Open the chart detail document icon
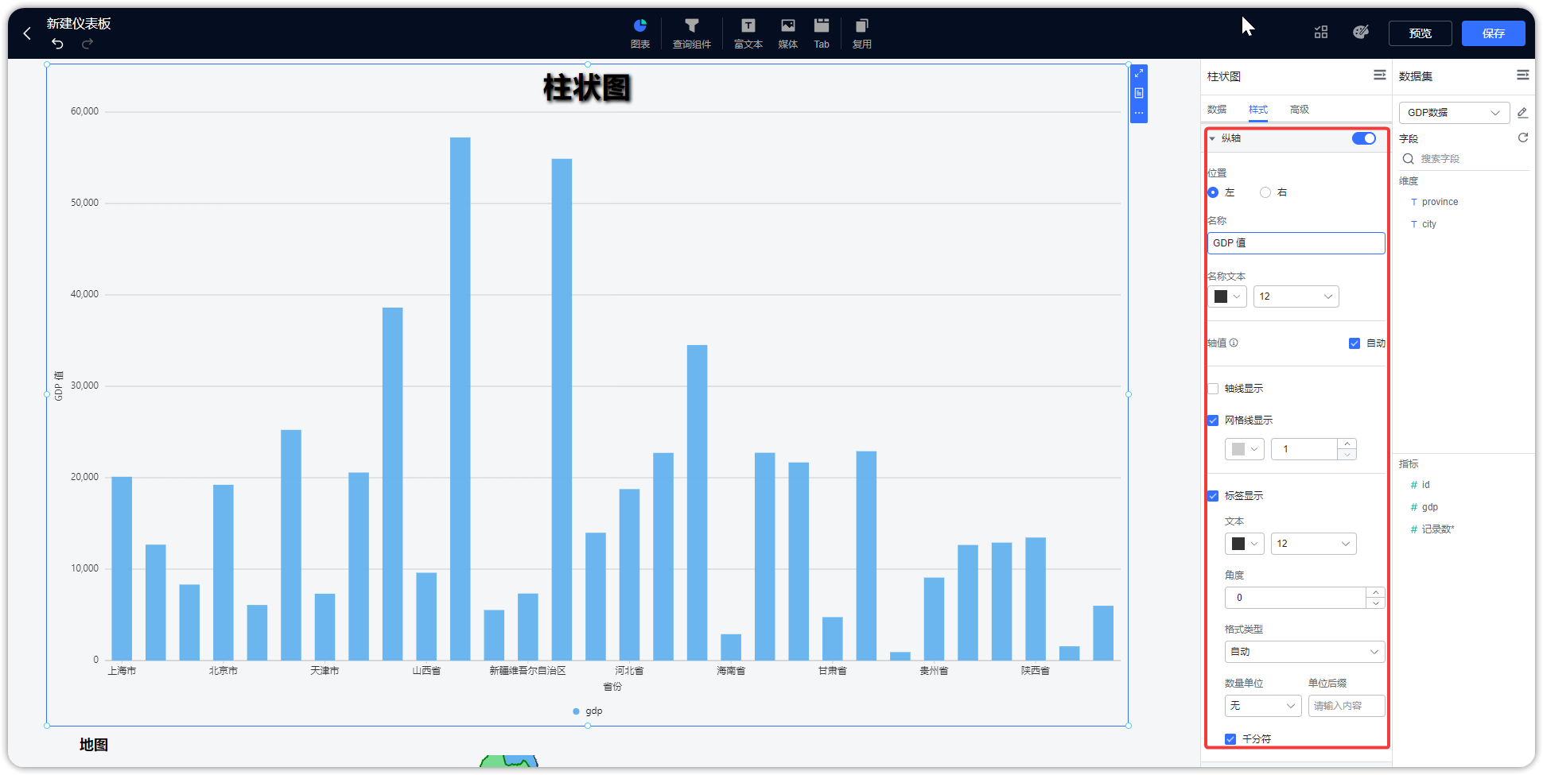This screenshot has height=775, width=1543. tap(1139, 93)
